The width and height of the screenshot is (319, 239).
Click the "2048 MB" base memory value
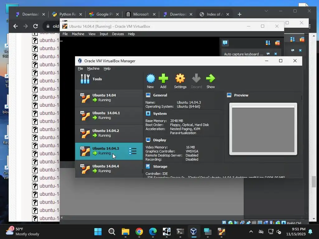point(177,121)
